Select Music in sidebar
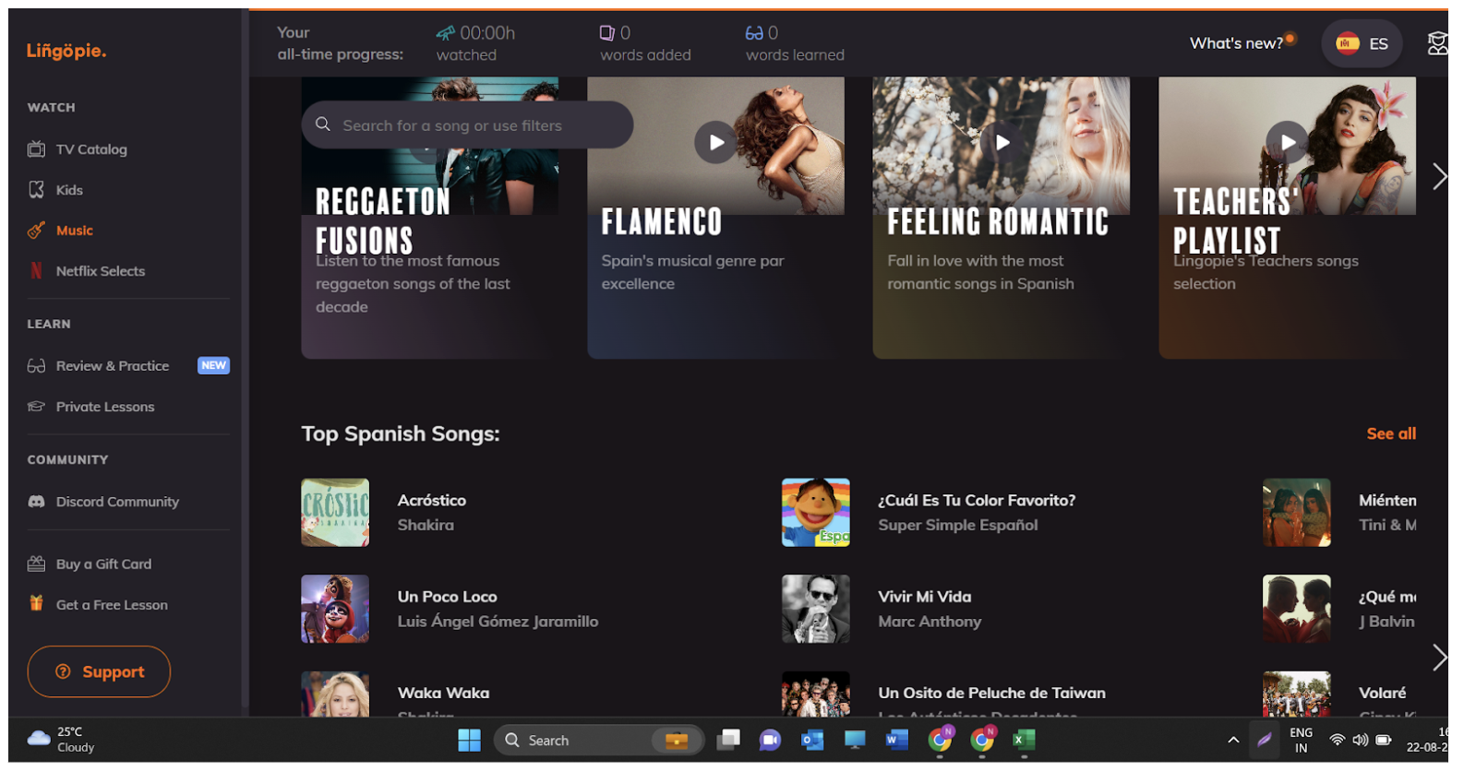 click(75, 230)
